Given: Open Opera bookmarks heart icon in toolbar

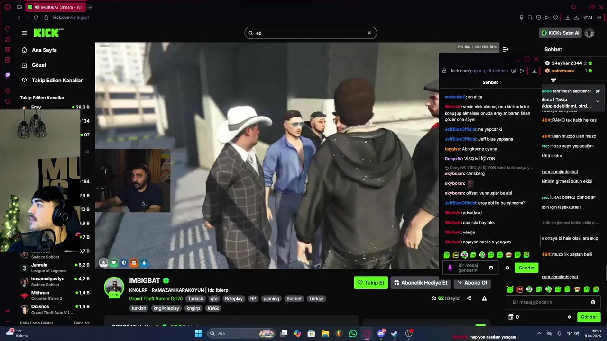Looking at the screenshot, I should point(555,18).
